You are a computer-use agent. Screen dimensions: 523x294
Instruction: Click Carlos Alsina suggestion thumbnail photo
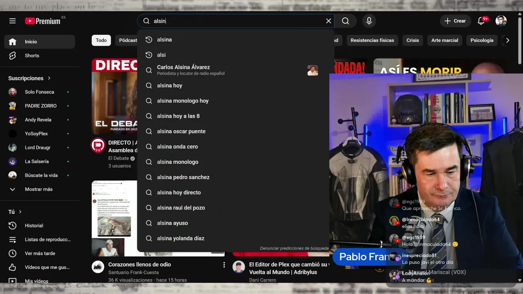click(313, 70)
